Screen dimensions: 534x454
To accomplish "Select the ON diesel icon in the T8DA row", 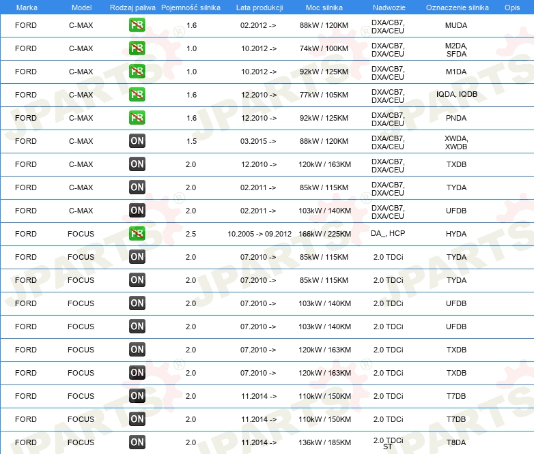I will [x=137, y=442].
